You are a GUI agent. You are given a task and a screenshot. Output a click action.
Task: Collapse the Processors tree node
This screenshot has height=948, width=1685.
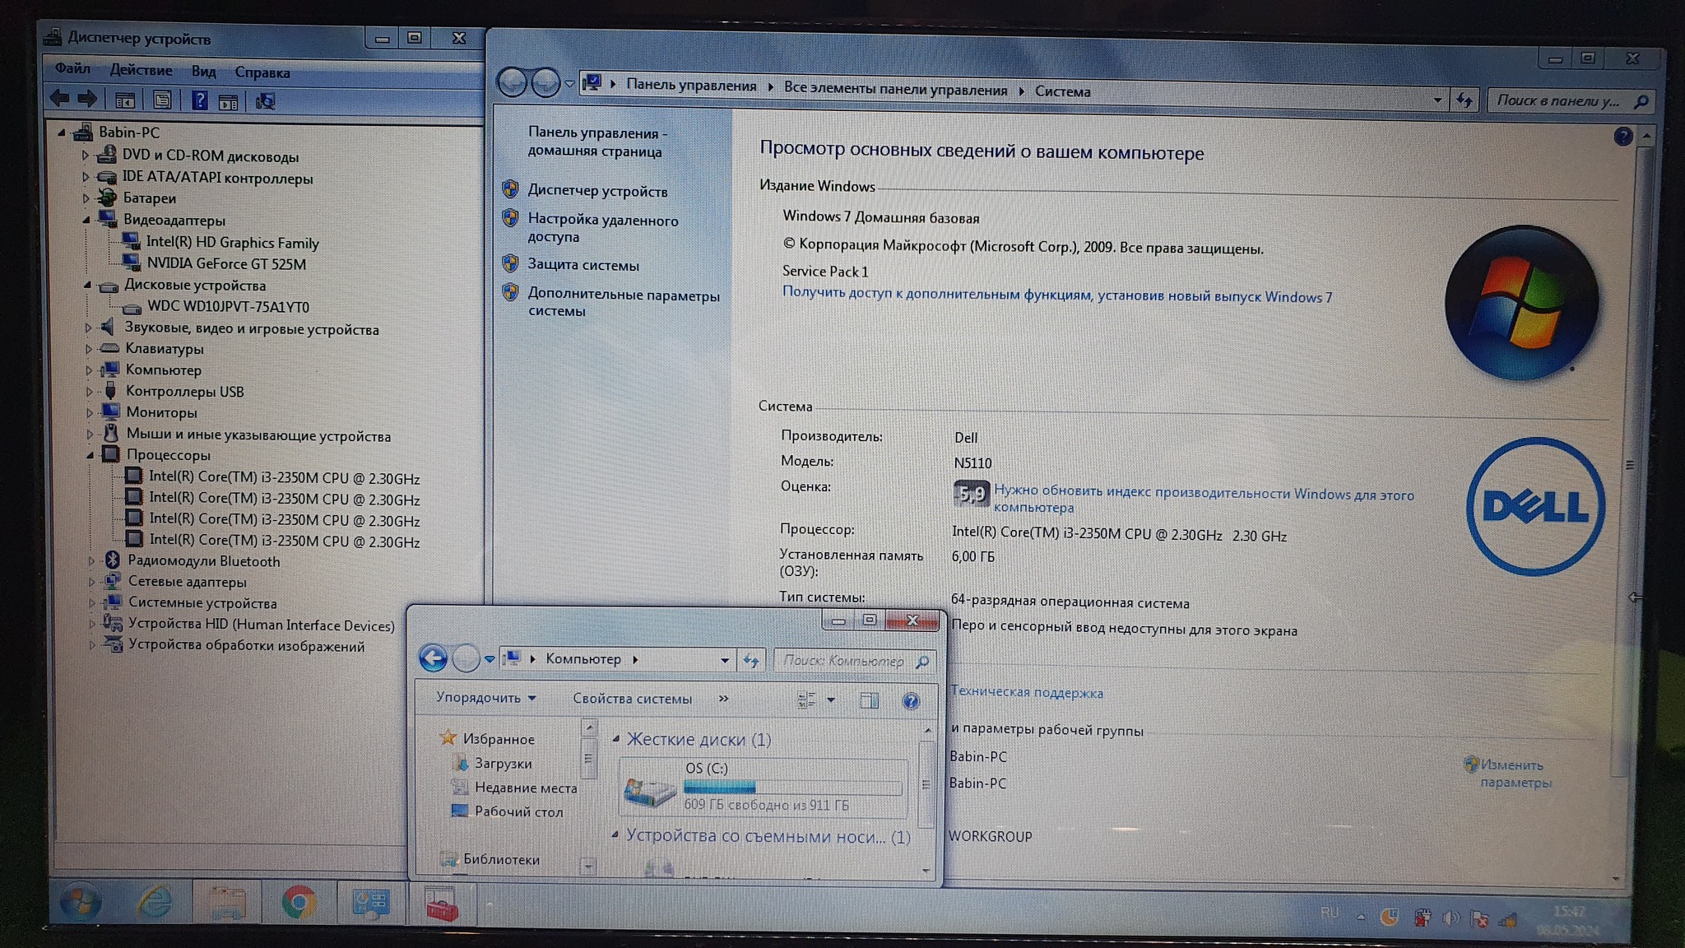(x=90, y=455)
